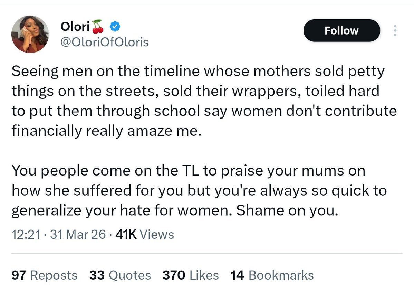Open the @OloriOfOloris handle link

coord(104,42)
